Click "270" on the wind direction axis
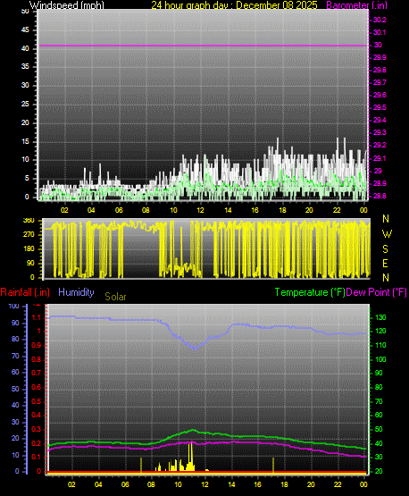This screenshot has height=496, width=409. 29,235
